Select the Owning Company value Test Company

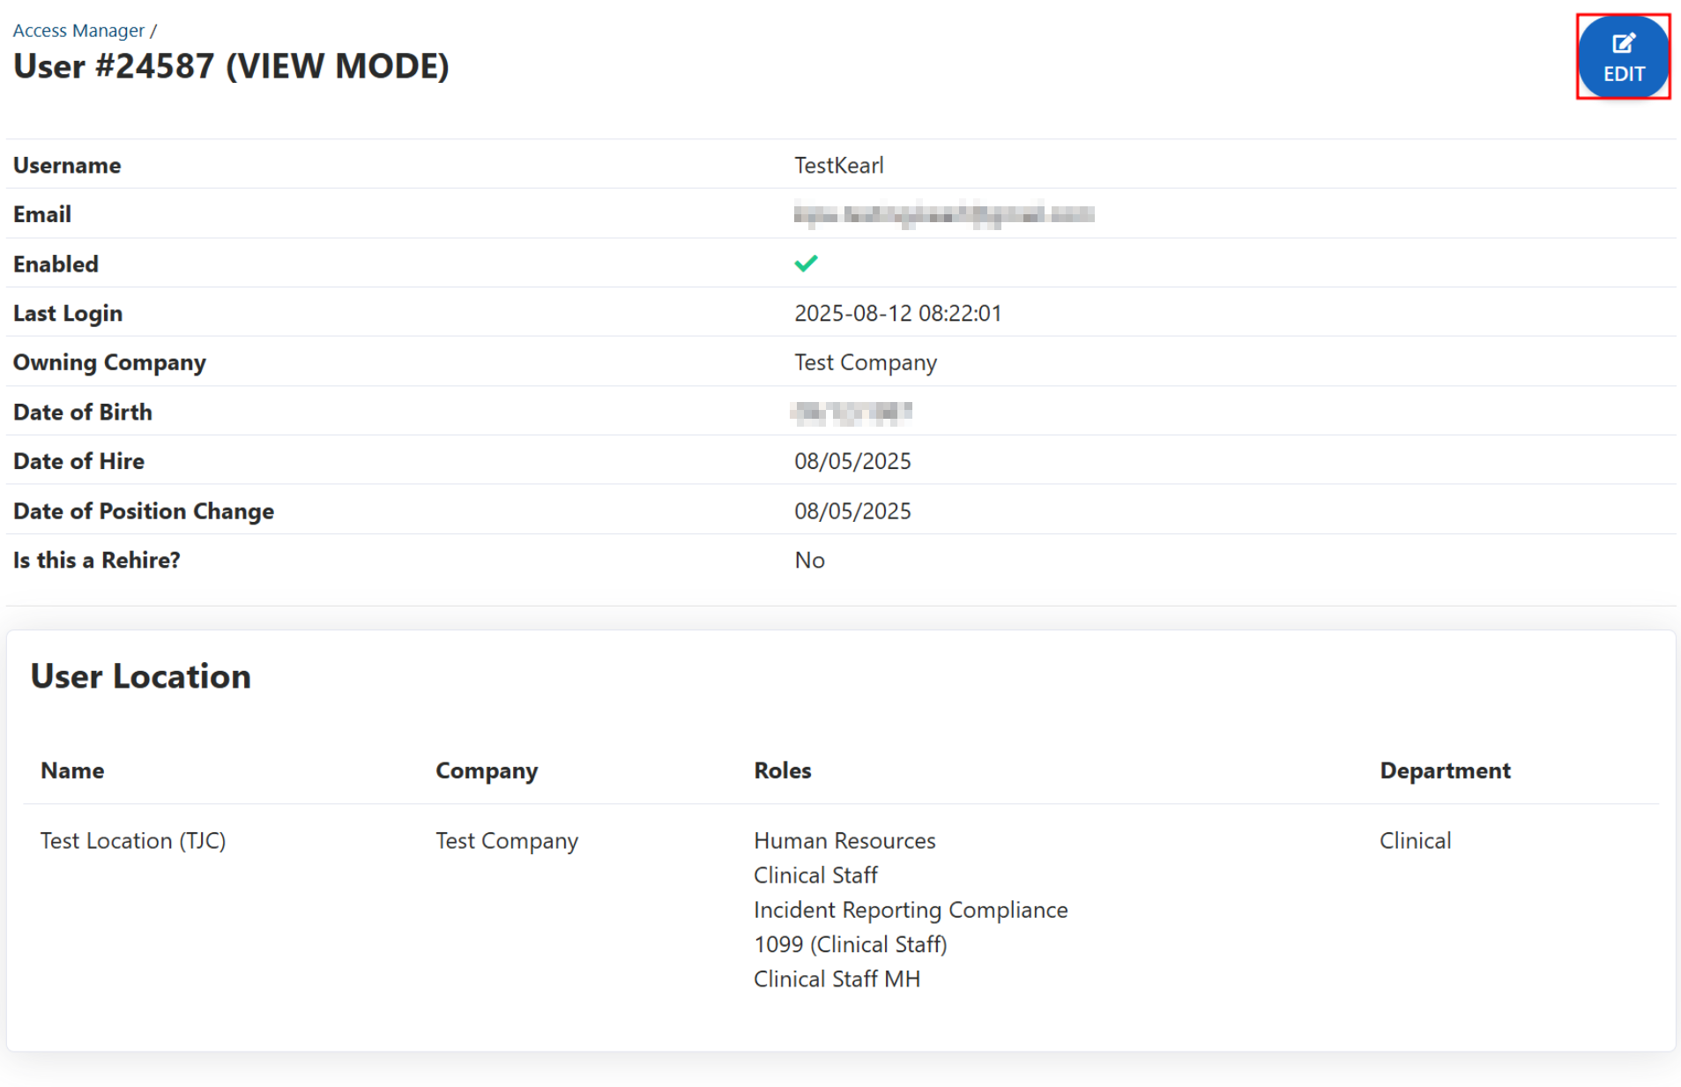(865, 362)
